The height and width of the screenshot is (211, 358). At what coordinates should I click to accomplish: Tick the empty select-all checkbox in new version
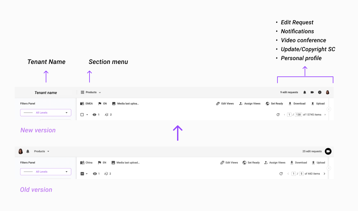click(x=82, y=115)
